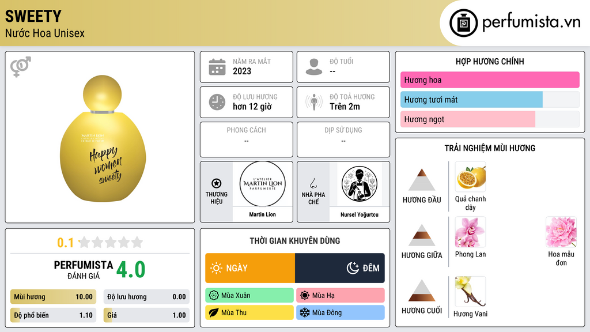
Task: Click the nose icon above Nhà pha chế
Action: [x=313, y=183]
